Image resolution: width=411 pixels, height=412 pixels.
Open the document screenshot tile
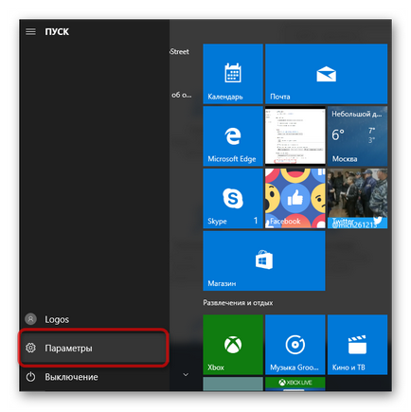point(295,136)
